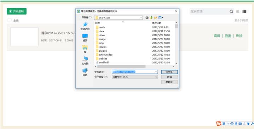Click the Sogou input method S logo
The width and height of the screenshot is (254, 129).
coord(219,123)
